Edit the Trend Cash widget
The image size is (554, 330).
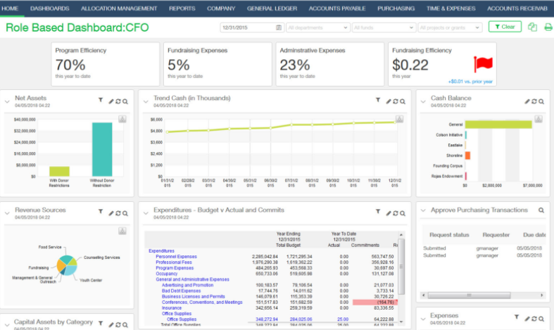coord(389,101)
